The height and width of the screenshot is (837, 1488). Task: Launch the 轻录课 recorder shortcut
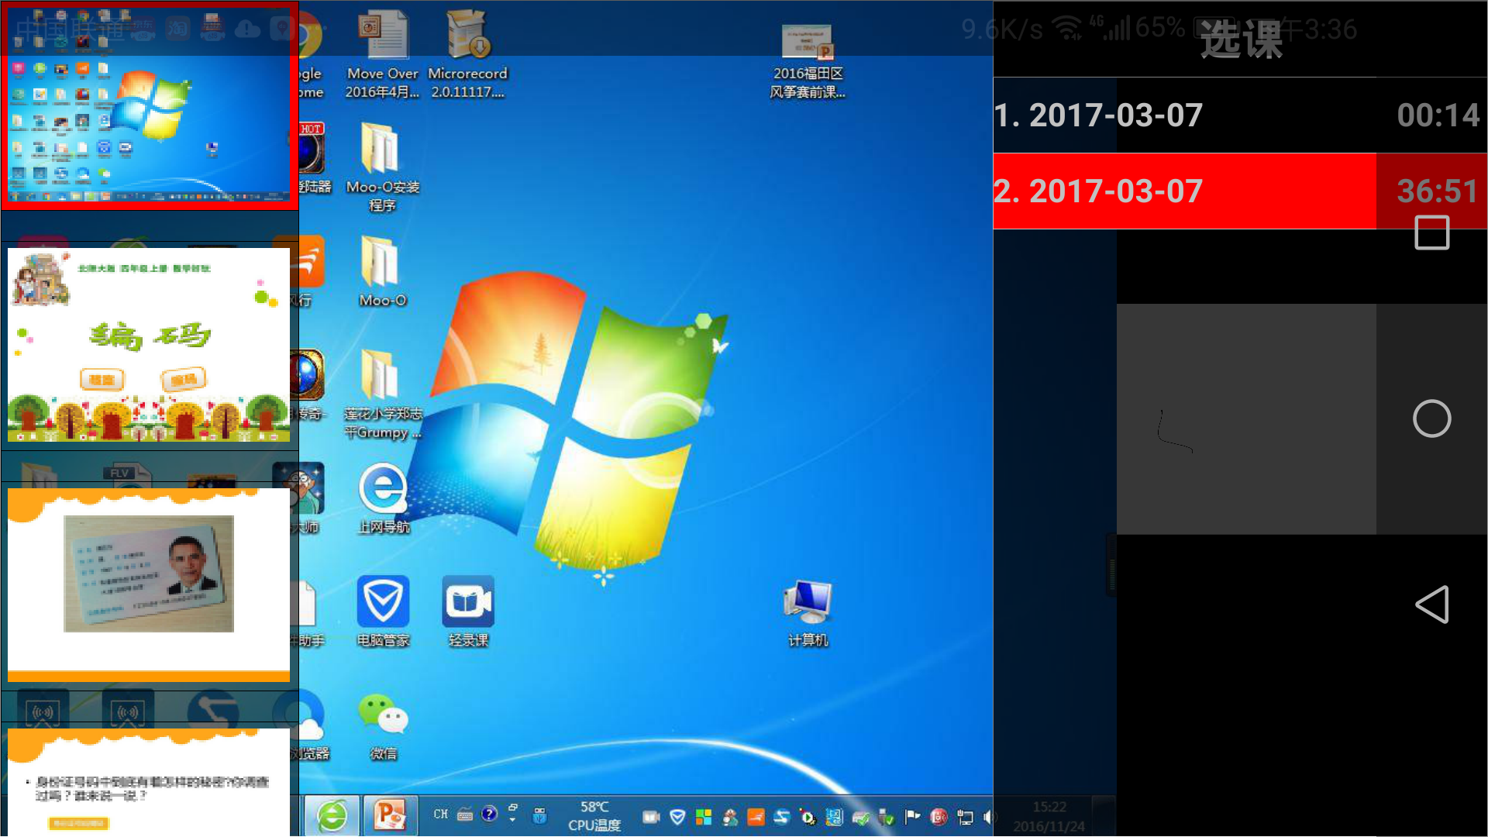tap(468, 611)
